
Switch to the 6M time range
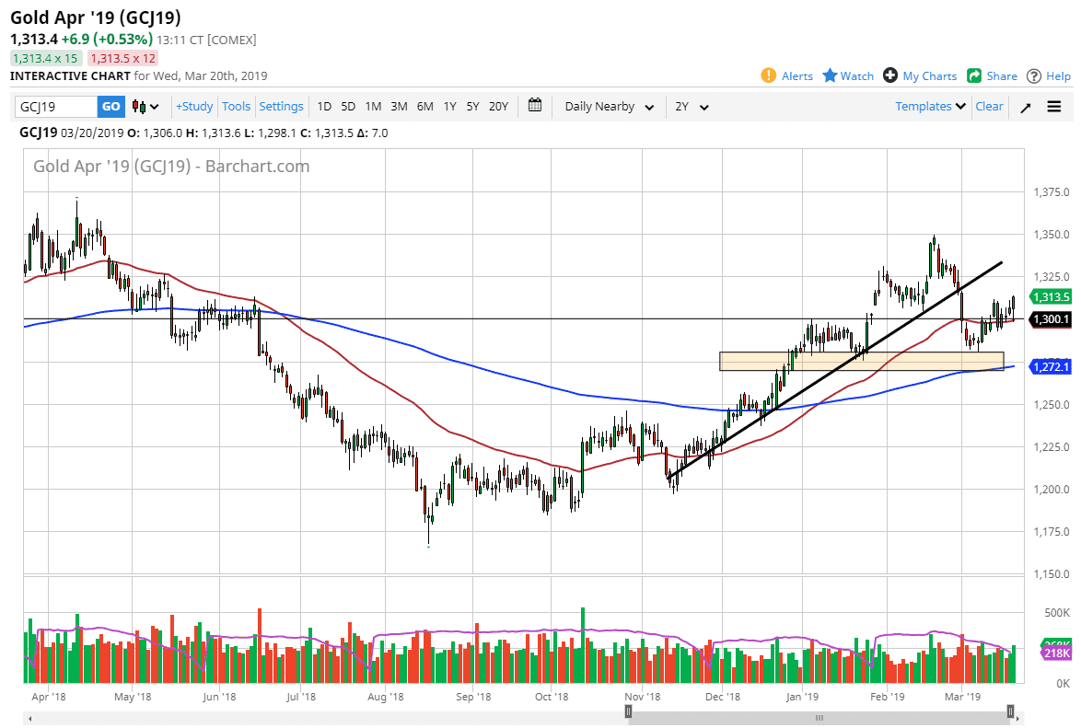(424, 107)
